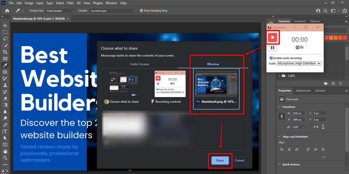The height and width of the screenshot is (174, 349).
Task: Switch to the Entire Screen tab
Action: click(x=139, y=64)
